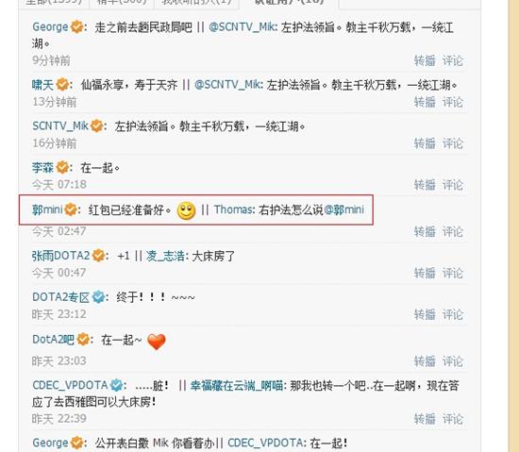
Task: Click the verified badge next to 啸天
Action: 62,85
